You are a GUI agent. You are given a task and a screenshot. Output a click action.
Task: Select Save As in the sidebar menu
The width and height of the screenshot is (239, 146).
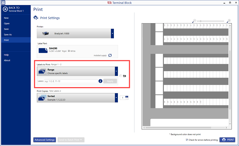tap(8, 35)
